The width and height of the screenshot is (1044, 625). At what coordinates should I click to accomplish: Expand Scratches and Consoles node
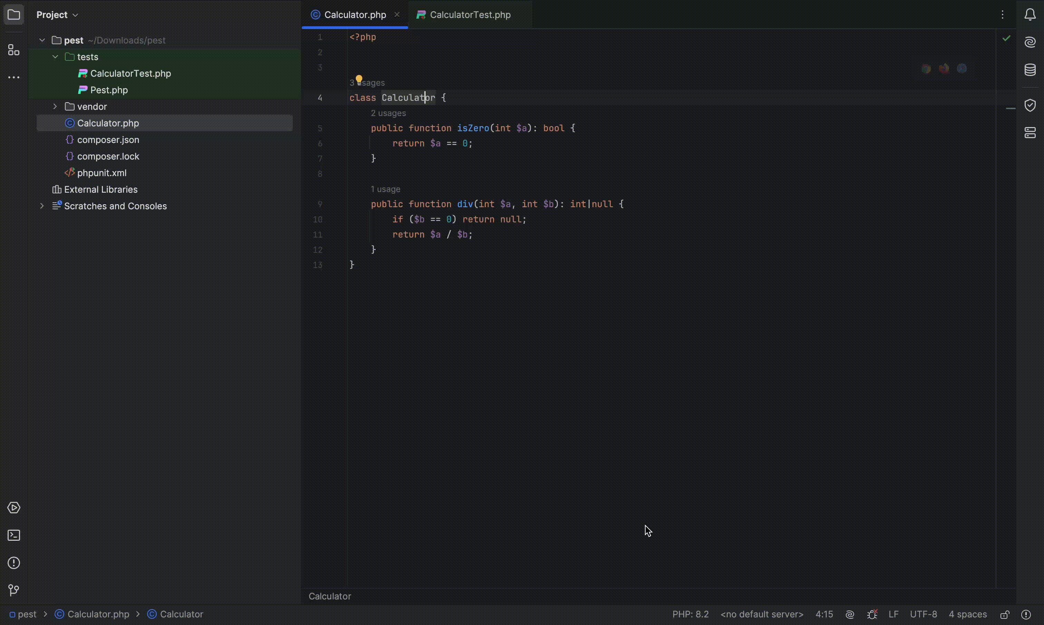pos(42,206)
